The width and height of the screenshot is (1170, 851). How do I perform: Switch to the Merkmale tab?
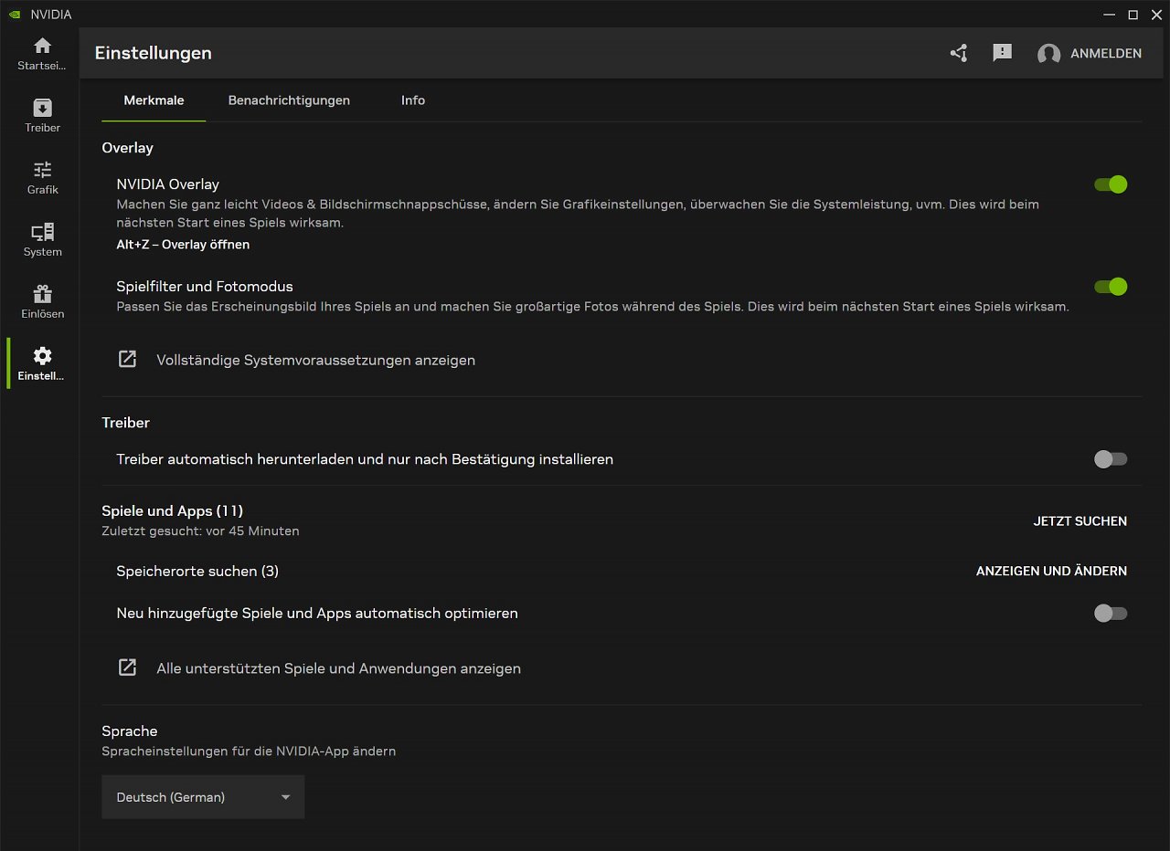click(154, 100)
